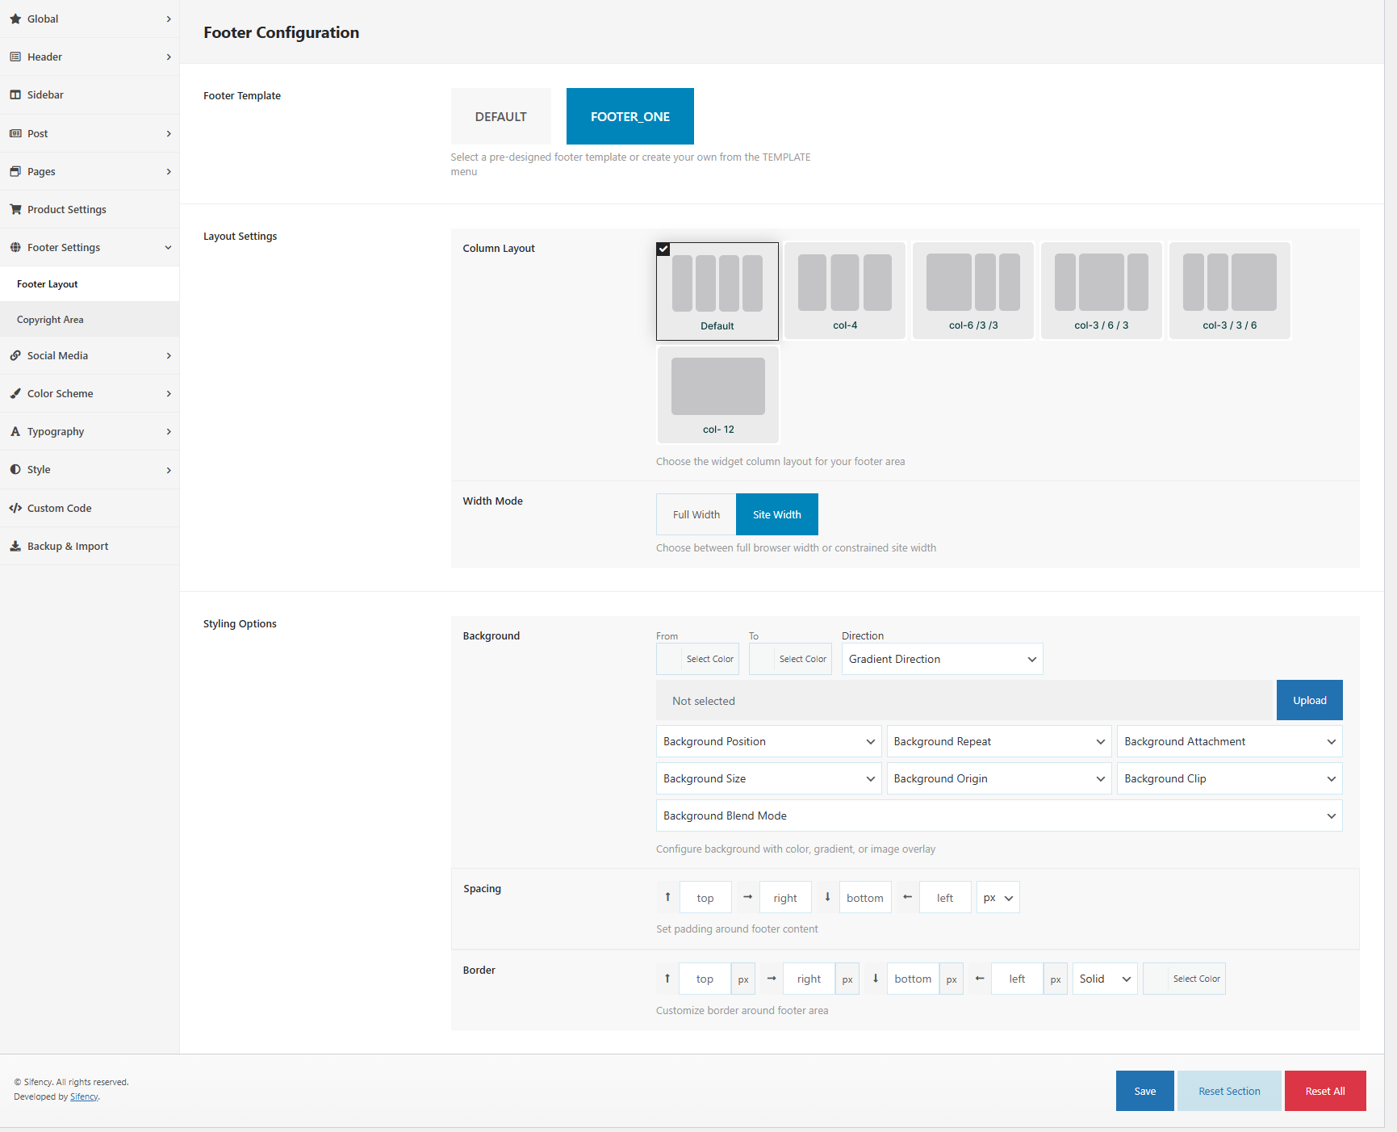Viewport: 1397px width, 1132px height.
Task: Click the Social Media link icon
Action: click(x=15, y=355)
